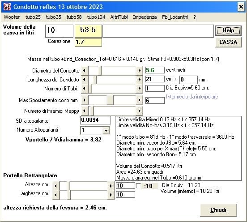This screenshot has height=222, width=247.
Task: Increase Numero di Piramidi Mappy right arrow
Action: tap(139, 111)
